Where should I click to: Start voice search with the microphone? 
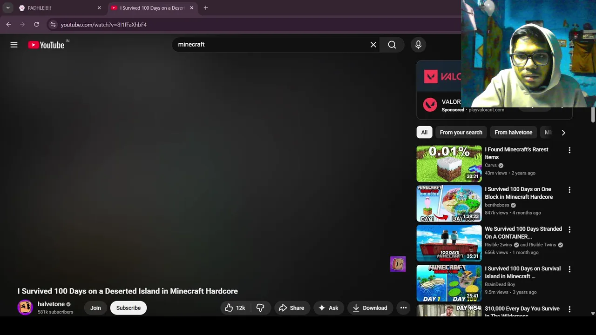[418, 45]
